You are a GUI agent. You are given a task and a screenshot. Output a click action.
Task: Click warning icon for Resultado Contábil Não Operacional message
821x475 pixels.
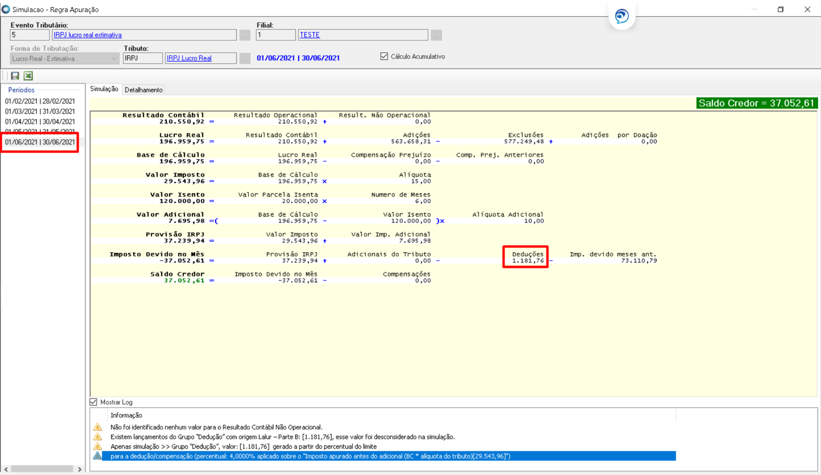[97, 427]
